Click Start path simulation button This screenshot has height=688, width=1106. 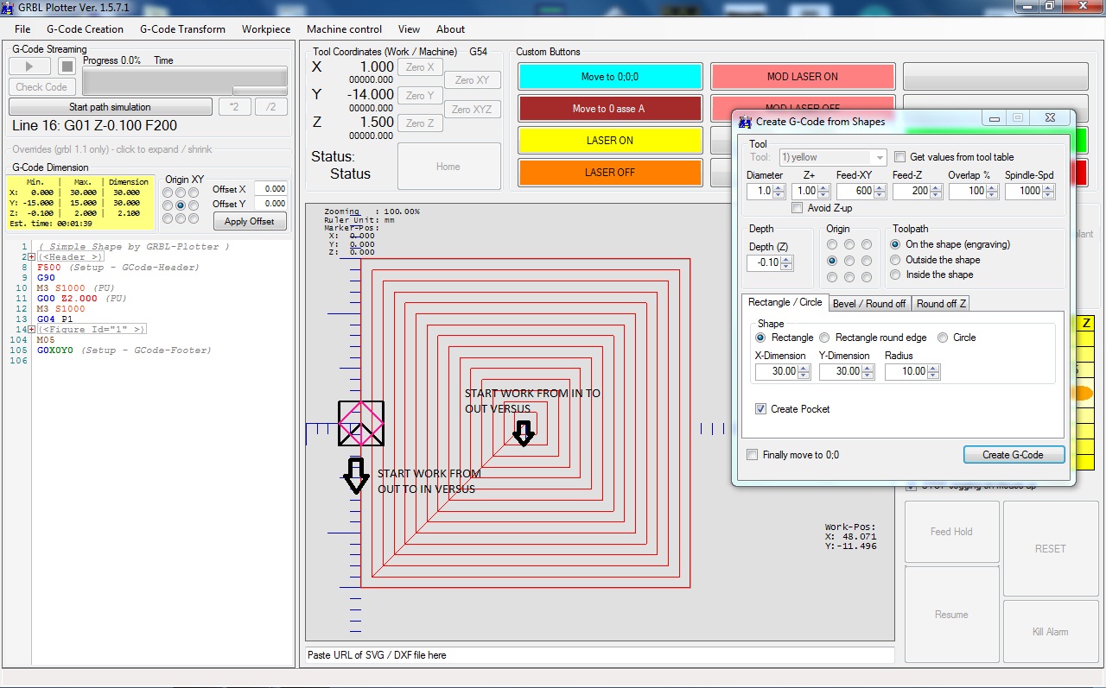pyautogui.click(x=110, y=107)
